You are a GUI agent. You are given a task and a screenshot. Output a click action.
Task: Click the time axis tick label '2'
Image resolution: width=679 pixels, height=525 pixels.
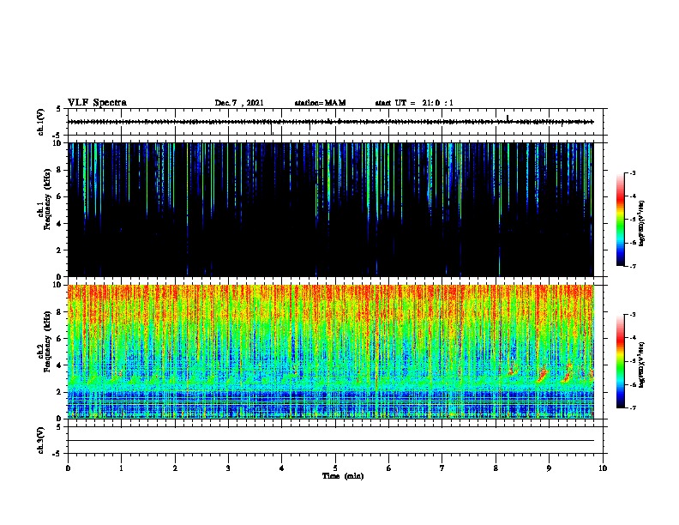tap(175, 468)
